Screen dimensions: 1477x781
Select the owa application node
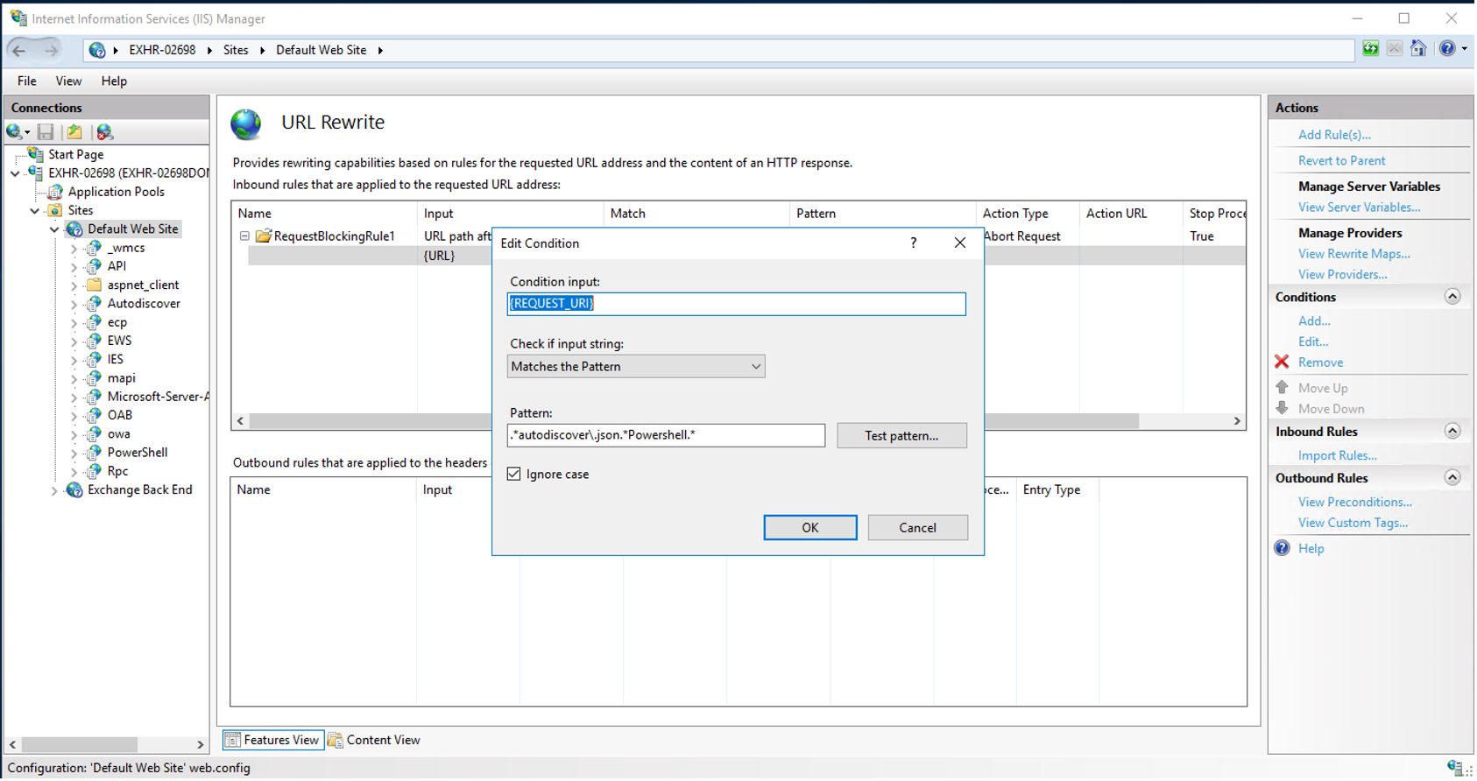[119, 434]
